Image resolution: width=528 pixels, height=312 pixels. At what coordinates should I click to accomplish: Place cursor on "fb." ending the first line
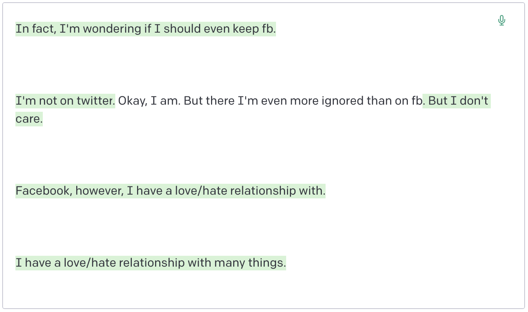point(269,29)
